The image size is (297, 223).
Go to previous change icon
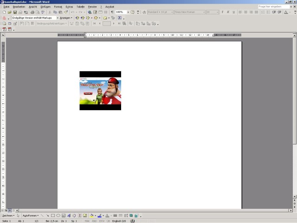tap(77, 18)
